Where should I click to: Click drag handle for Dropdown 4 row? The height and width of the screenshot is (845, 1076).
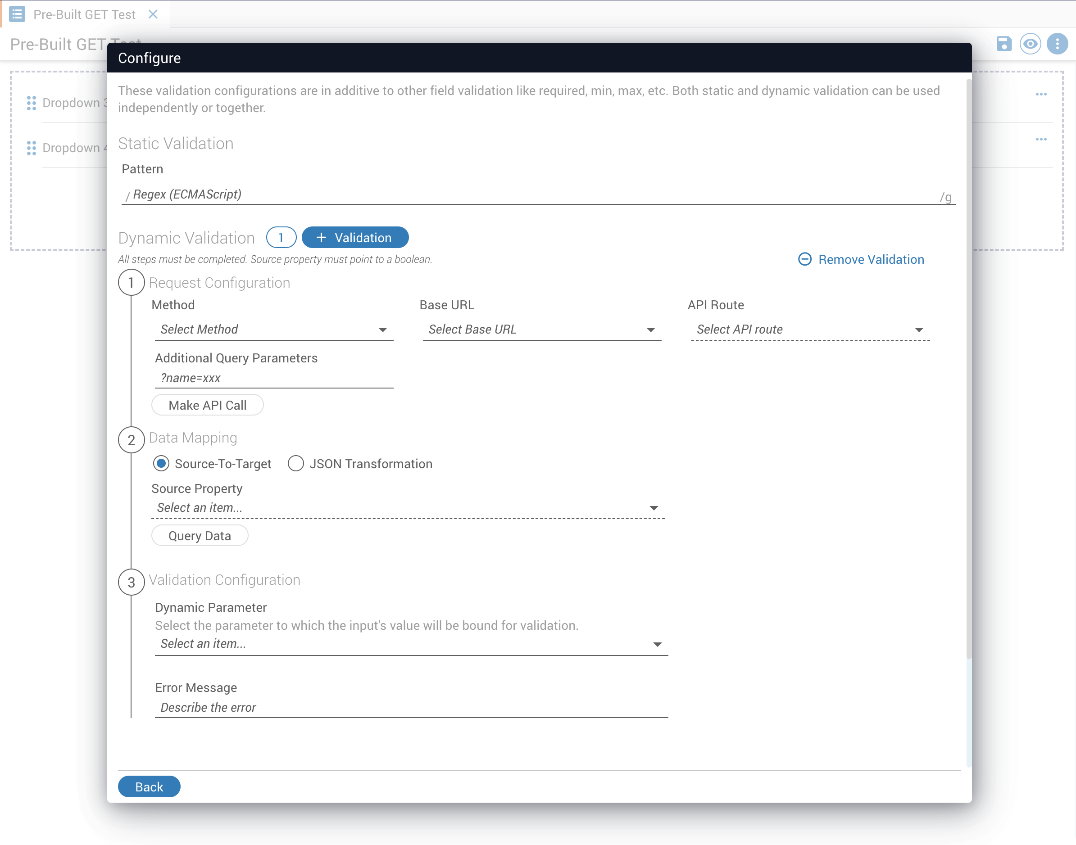(x=31, y=148)
